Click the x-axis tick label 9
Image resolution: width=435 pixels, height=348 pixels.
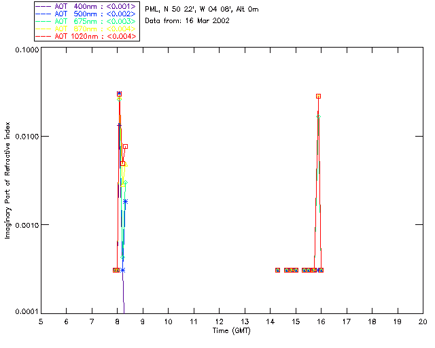[x=143, y=321]
